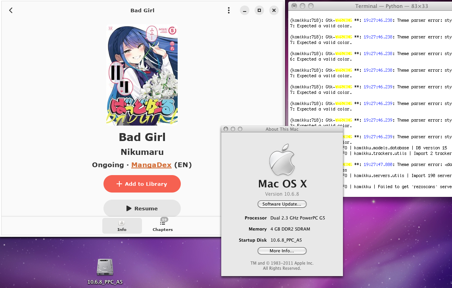Click the Apple copyright notice text
The width and height of the screenshot is (452, 288).
pyautogui.click(x=282, y=265)
